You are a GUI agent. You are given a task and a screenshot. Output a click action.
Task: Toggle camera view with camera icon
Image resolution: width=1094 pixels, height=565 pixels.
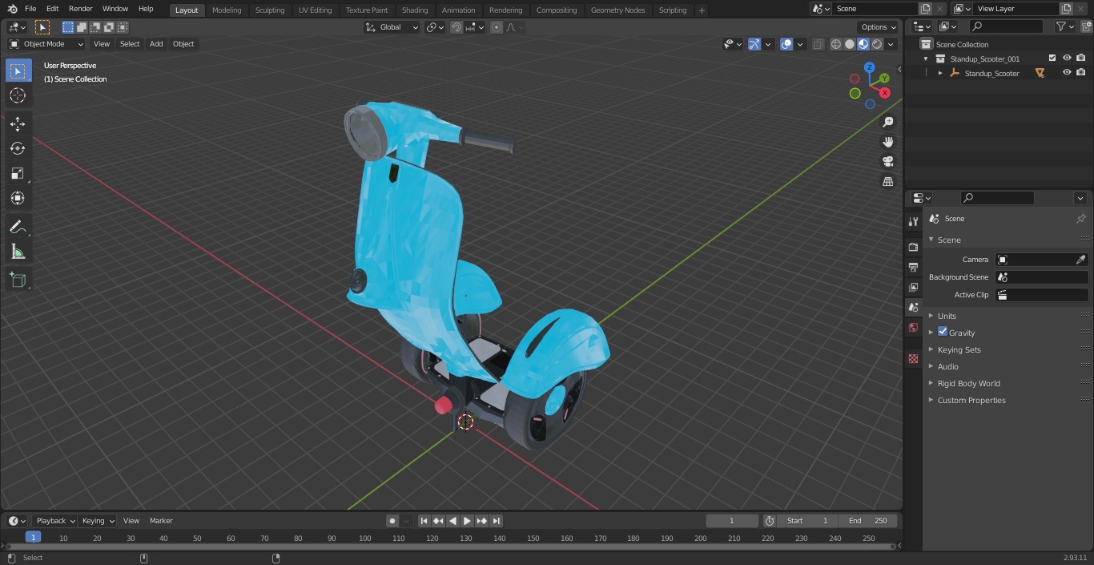(887, 161)
